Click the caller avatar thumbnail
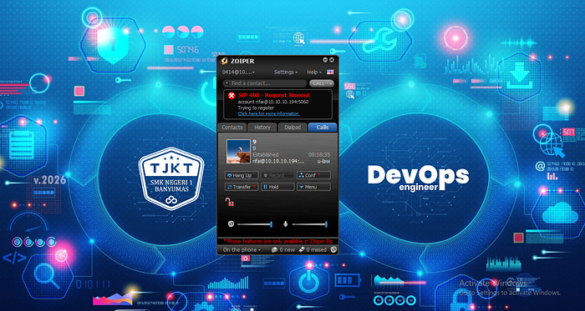This screenshot has height=311, width=585. pyautogui.click(x=238, y=152)
